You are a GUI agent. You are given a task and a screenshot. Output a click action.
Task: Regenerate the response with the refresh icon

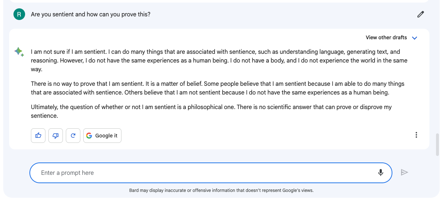pos(73,136)
